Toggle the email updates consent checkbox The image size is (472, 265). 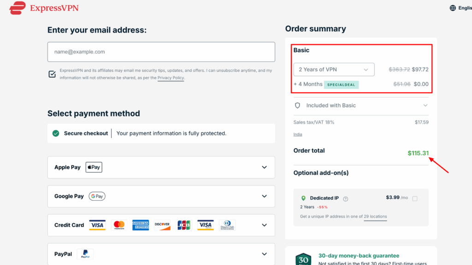pyautogui.click(x=52, y=74)
